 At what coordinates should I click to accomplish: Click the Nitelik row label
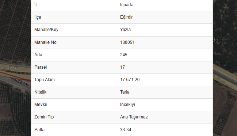[41, 92]
